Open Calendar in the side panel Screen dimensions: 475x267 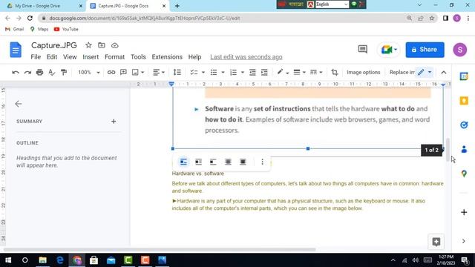tap(464, 76)
